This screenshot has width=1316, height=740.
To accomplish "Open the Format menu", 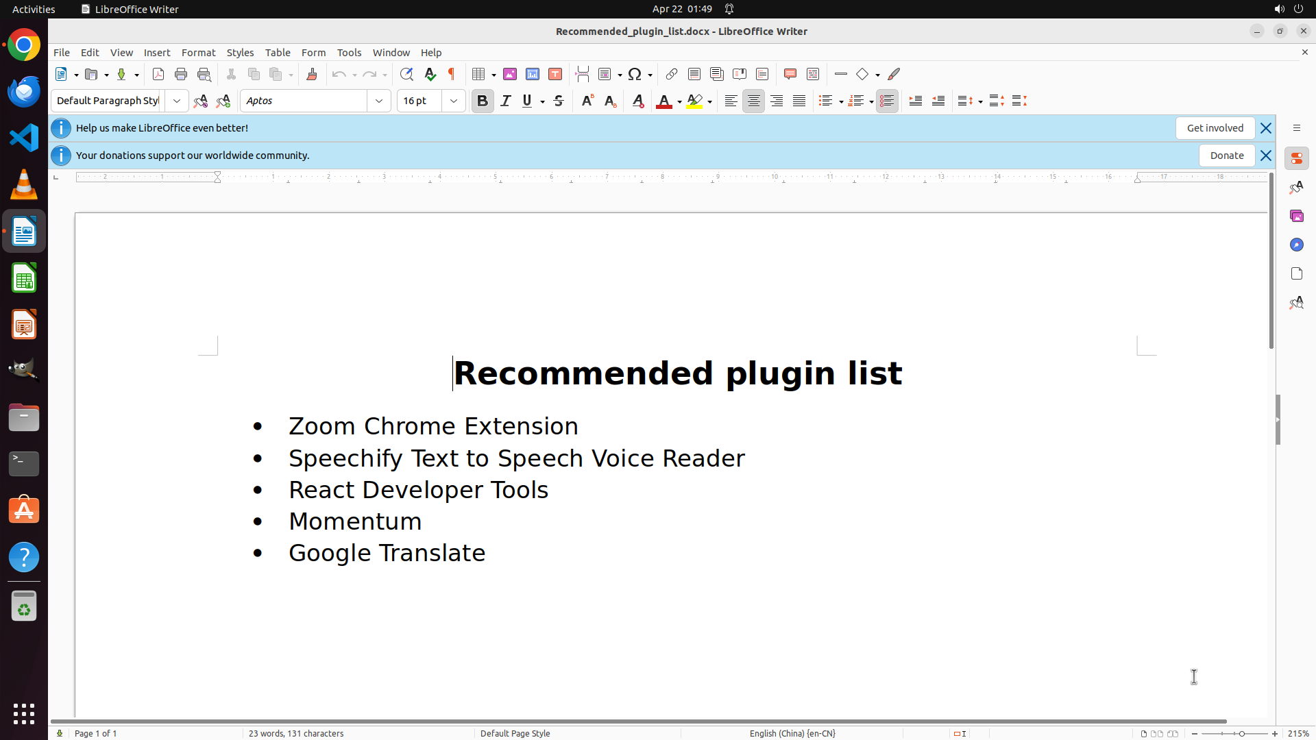I will (198, 53).
